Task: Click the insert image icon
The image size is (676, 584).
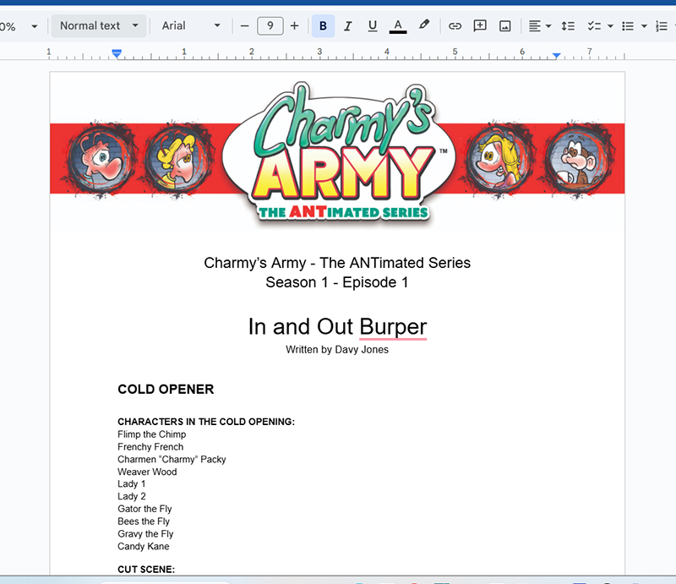Action: 504,26
